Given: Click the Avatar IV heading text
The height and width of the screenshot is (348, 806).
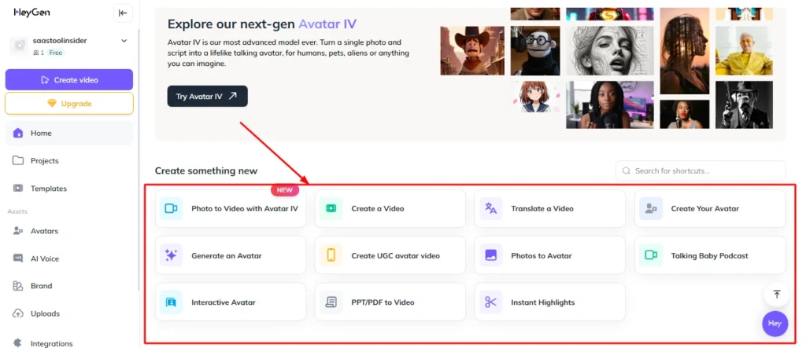Looking at the screenshot, I should point(327,24).
